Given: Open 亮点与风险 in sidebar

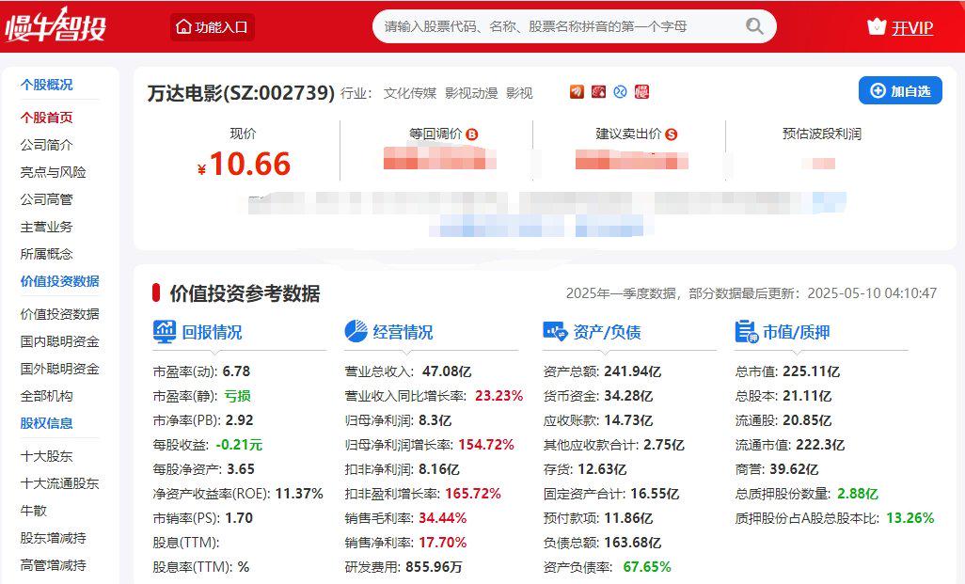Looking at the screenshot, I should point(53,172).
